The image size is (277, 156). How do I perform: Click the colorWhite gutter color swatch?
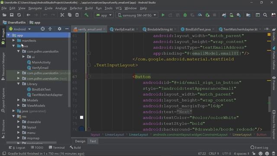81,117
